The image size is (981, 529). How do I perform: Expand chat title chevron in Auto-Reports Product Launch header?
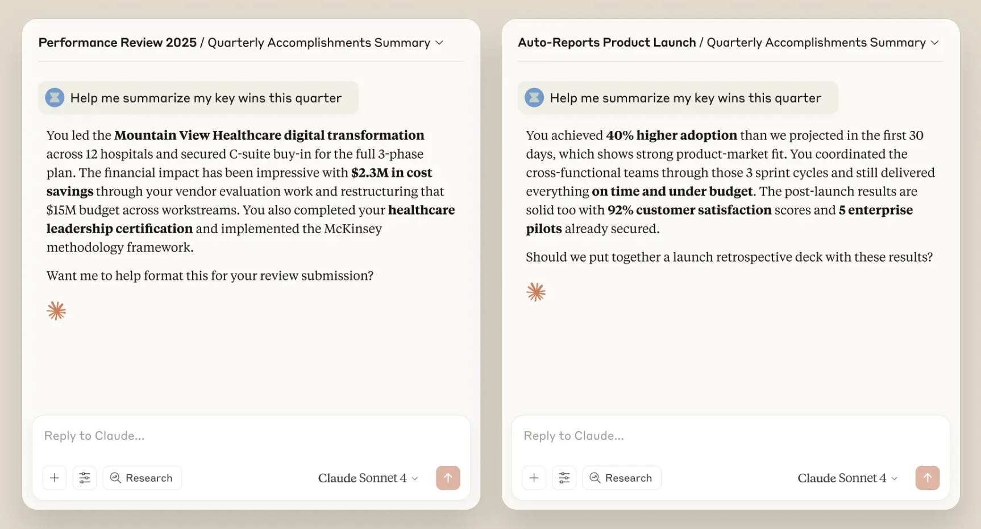(x=935, y=43)
